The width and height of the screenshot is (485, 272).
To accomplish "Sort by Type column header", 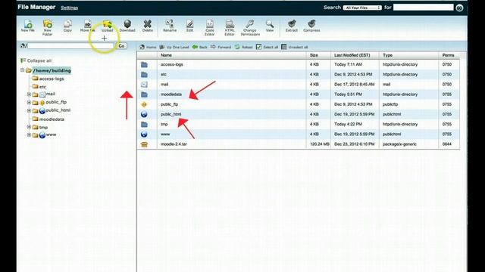I will (x=387, y=55).
